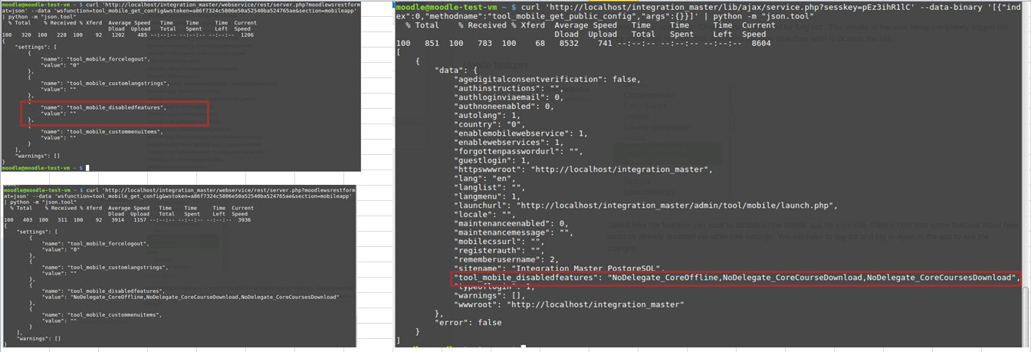Click speed value 1206 in top-left terminal

click(x=248, y=35)
